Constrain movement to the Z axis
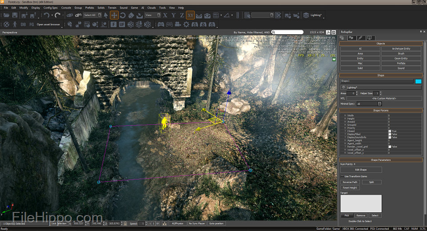Viewport: 427px width, 231px height. [181, 15]
